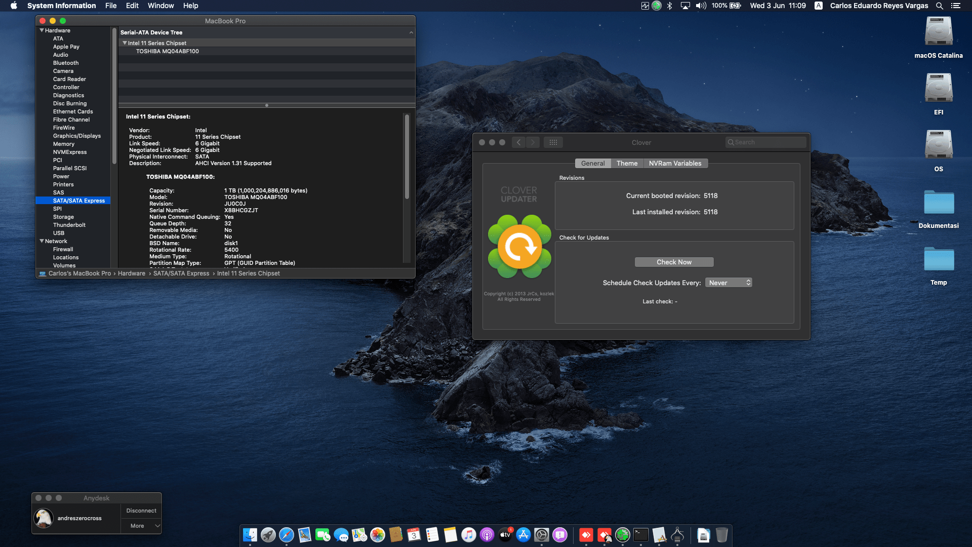Open Hackintool from the Dock
This screenshot has height=547, width=972.
click(677, 535)
